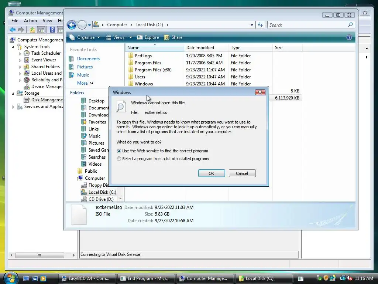Viewport: 378px width, 284px height.
Task: Expand Services and Applications node
Action: tap(13, 107)
